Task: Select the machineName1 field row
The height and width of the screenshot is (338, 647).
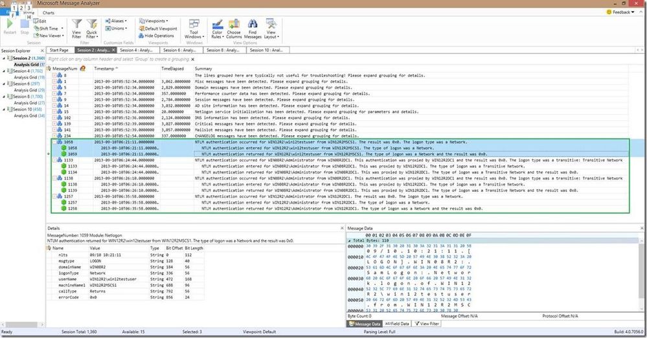Action: coord(126,285)
